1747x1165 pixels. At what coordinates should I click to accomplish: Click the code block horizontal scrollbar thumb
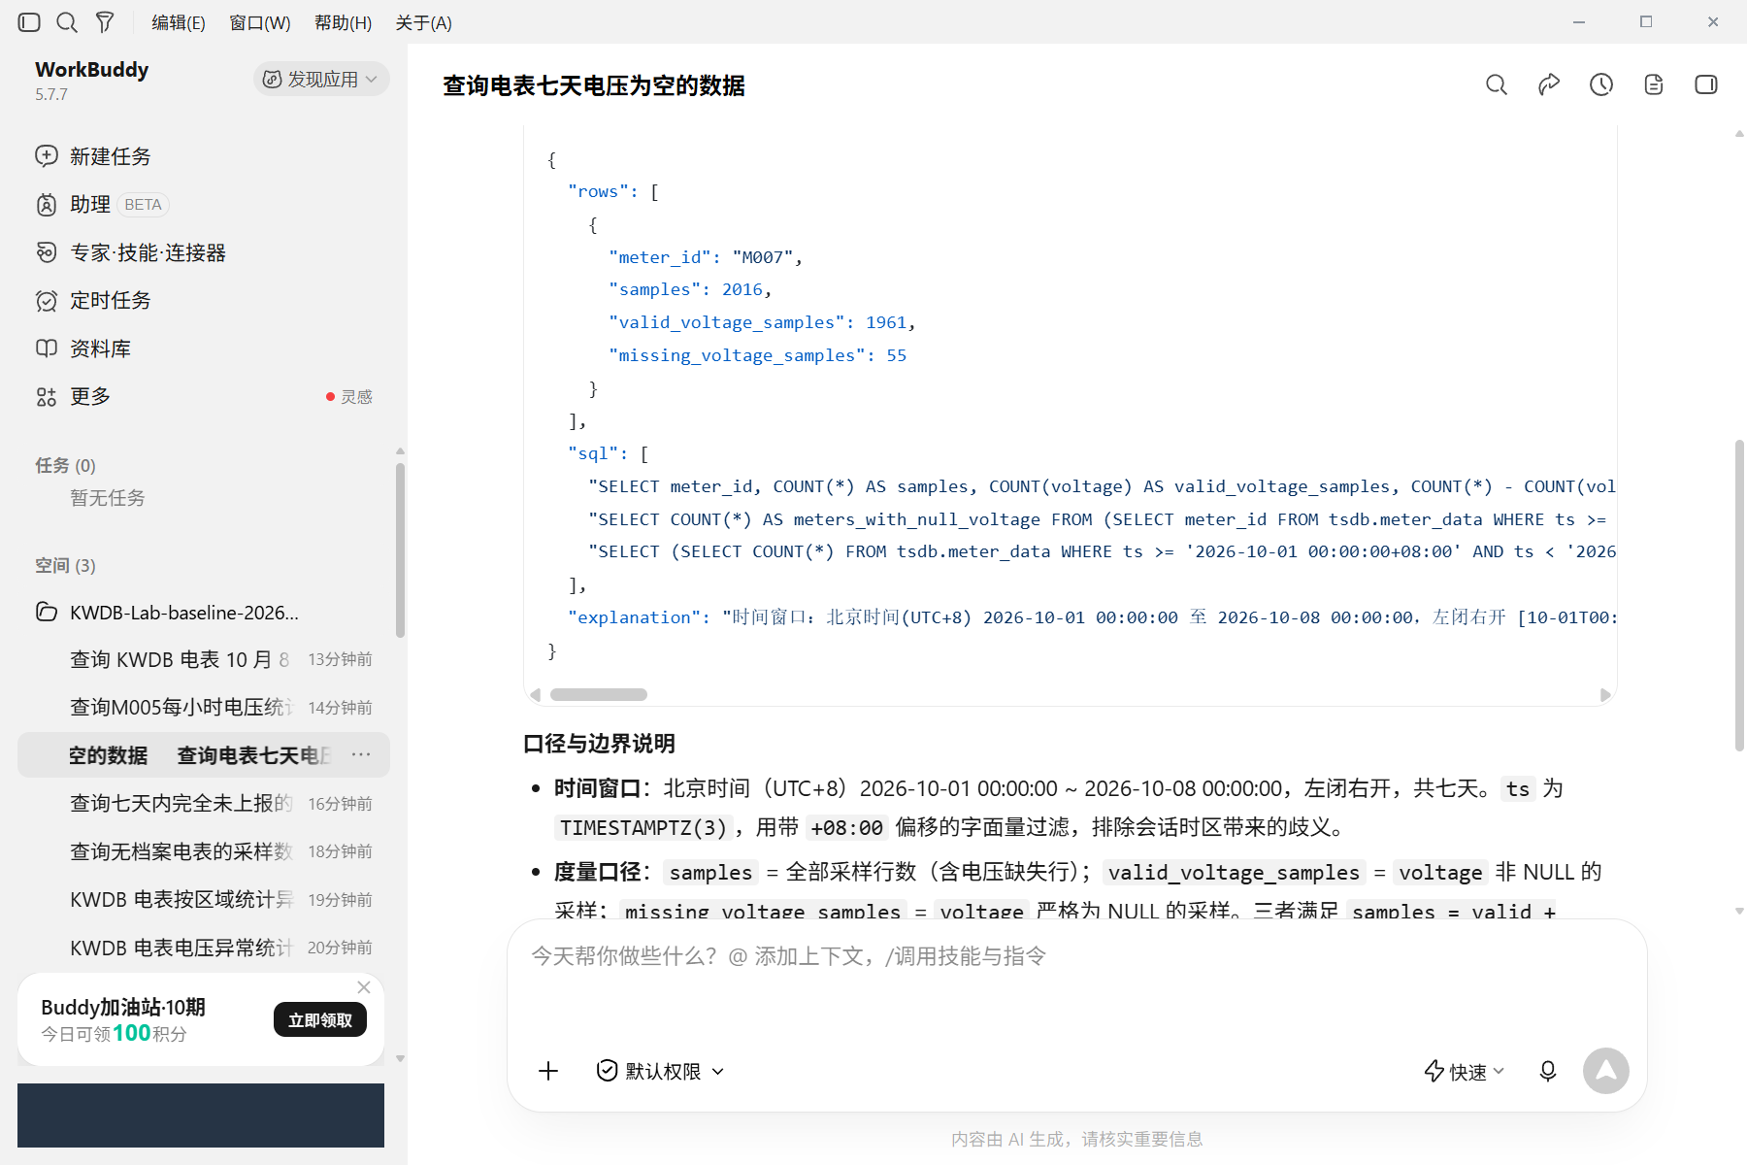tap(599, 694)
